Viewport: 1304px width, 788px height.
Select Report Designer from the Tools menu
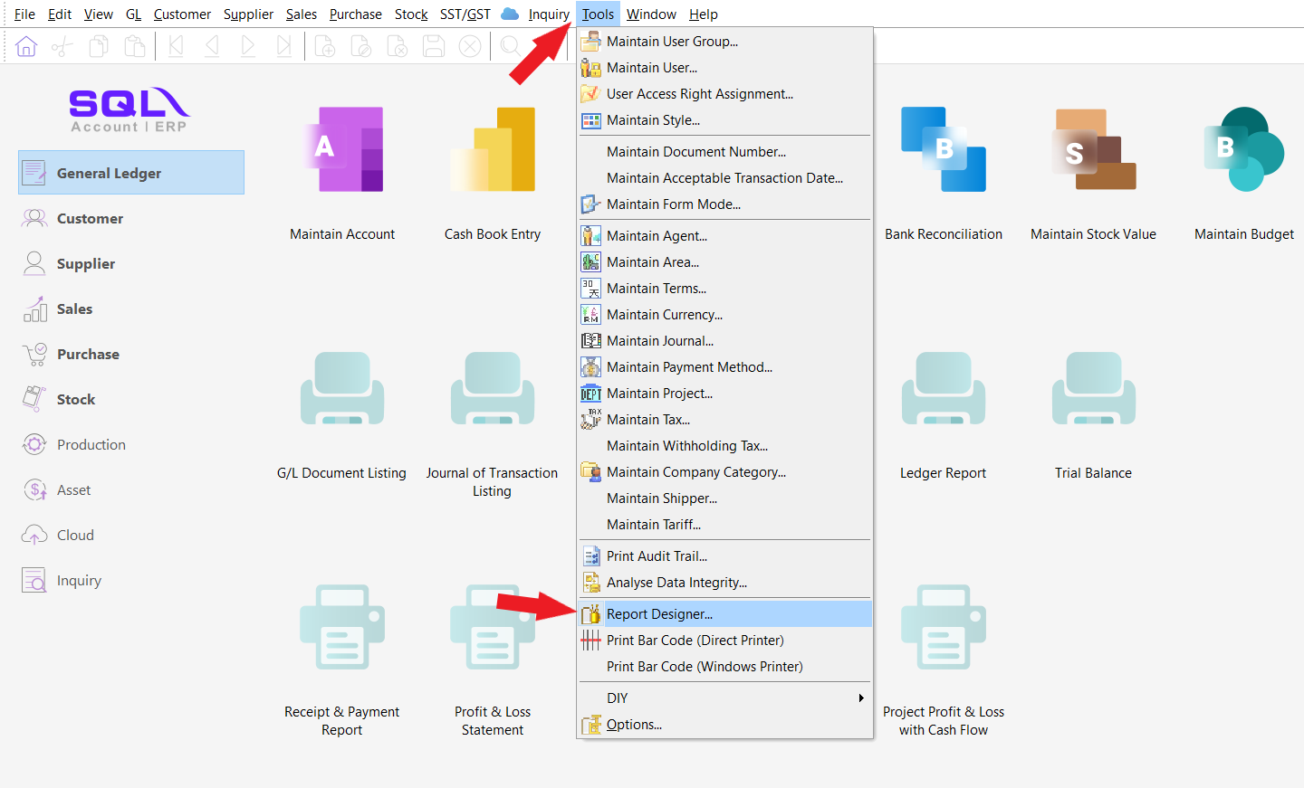point(659,614)
